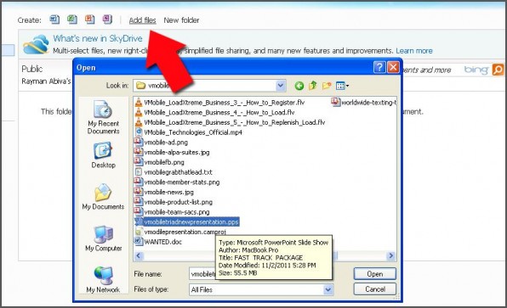The height and width of the screenshot is (308, 507).
Task: Go to Desktop in places bar
Action: click(103, 155)
